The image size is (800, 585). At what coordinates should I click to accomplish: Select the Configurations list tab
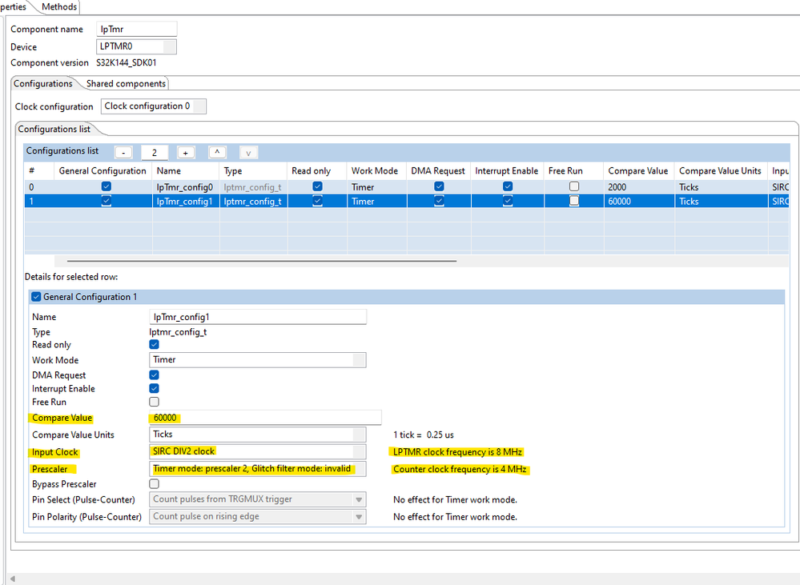54,129
